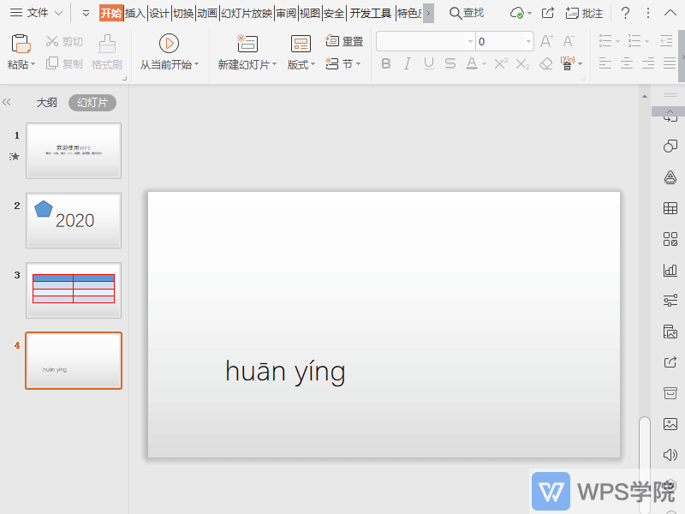The image size is (685, 514).
Task: Expand the new slide dropdown arrow
Action: (x=274, y=65)
